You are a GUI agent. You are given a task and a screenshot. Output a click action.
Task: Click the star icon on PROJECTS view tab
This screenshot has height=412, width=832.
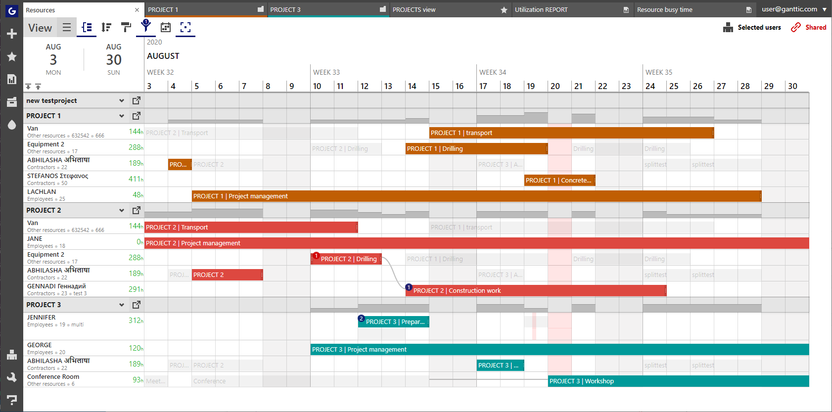(x=504, y=10)
